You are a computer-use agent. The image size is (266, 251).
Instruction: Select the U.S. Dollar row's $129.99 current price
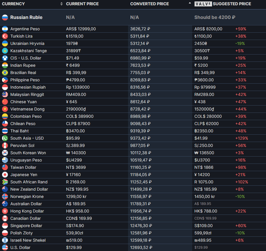tap(74, 248)
